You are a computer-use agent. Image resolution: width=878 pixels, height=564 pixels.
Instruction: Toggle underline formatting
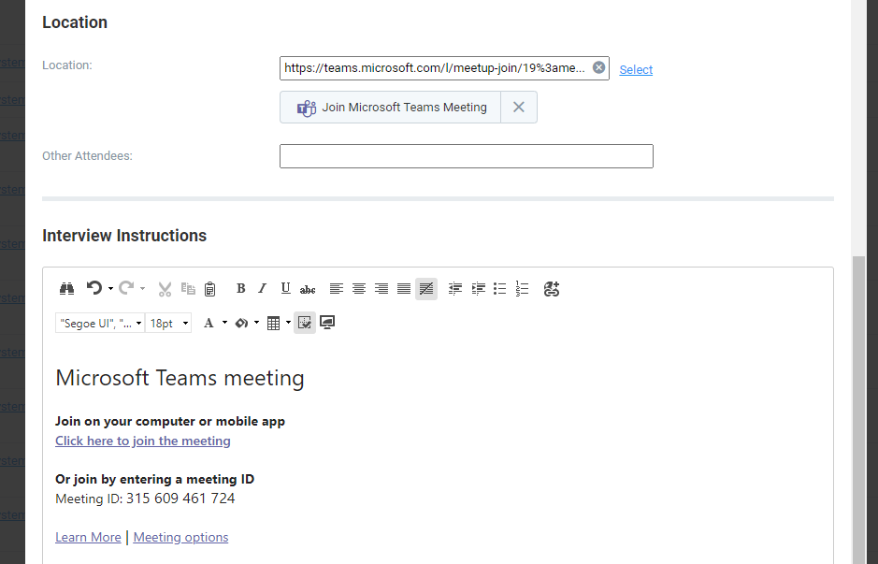coord(285,288)
